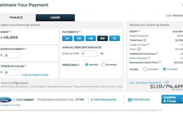Switch to the Lease tab

point(55,18)
